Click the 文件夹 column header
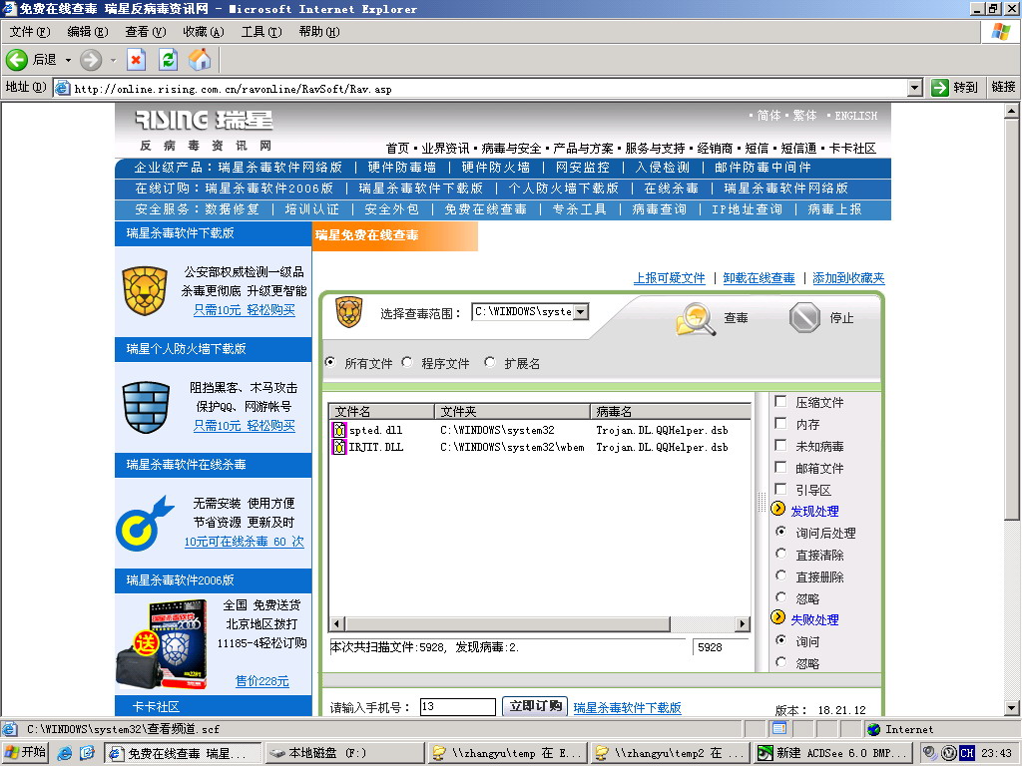Screen dimensions: 1022x766 pos(512,411)
